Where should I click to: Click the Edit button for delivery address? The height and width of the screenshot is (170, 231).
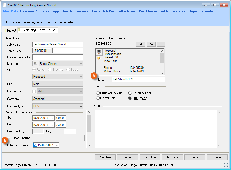tap(140, 44)
